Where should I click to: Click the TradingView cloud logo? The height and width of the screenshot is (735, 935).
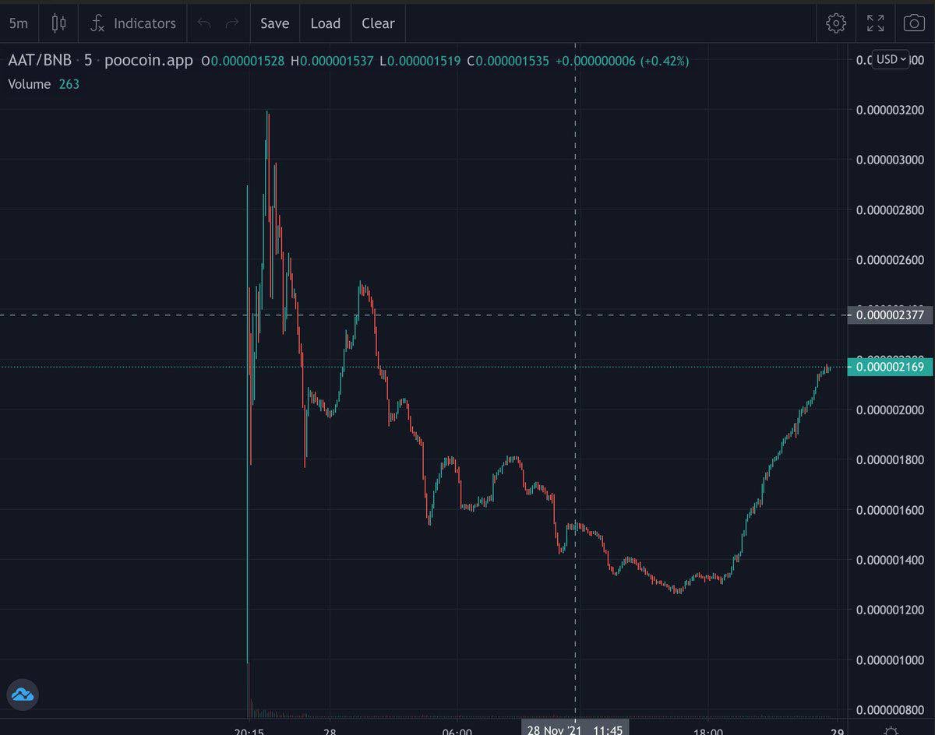[x=23, y=695]
